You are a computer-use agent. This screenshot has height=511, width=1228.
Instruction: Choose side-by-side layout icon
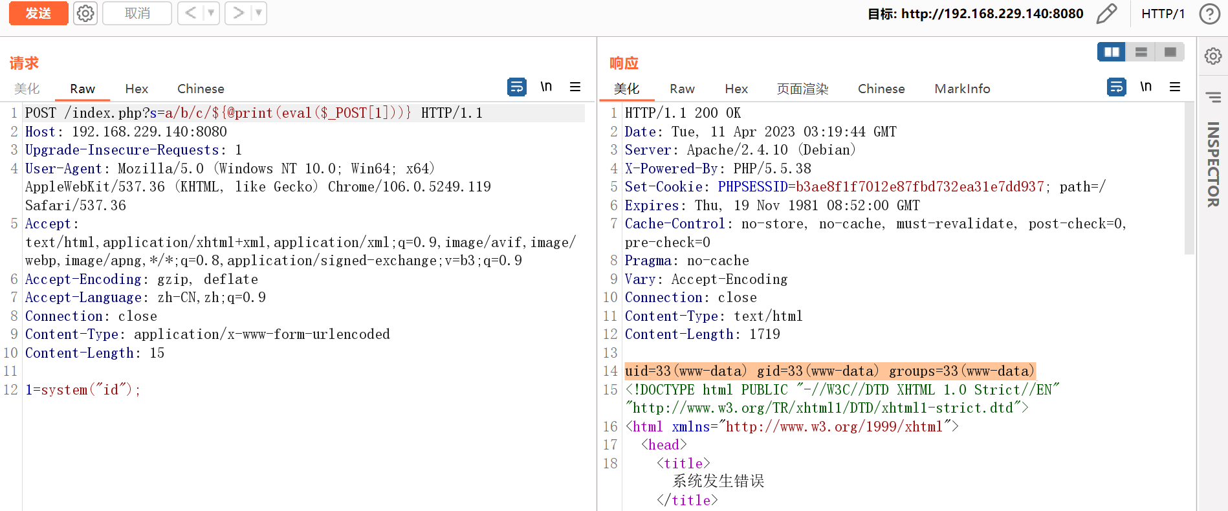pos(1112,52)
